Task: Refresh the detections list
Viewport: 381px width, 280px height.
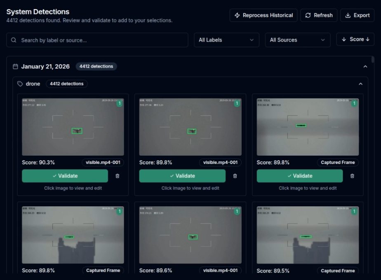Action: point(319,15)
